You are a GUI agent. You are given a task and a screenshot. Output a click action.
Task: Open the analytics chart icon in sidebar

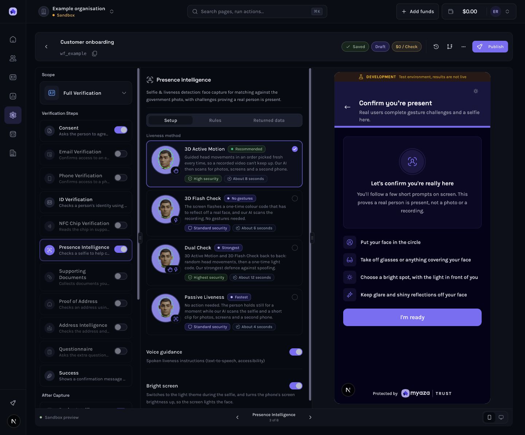click(x=13, y=96)
